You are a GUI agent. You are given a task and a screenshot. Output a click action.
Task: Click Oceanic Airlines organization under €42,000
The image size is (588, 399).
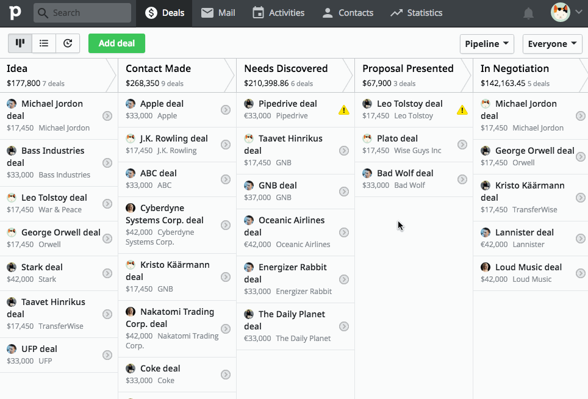click(x=303, y=245)
